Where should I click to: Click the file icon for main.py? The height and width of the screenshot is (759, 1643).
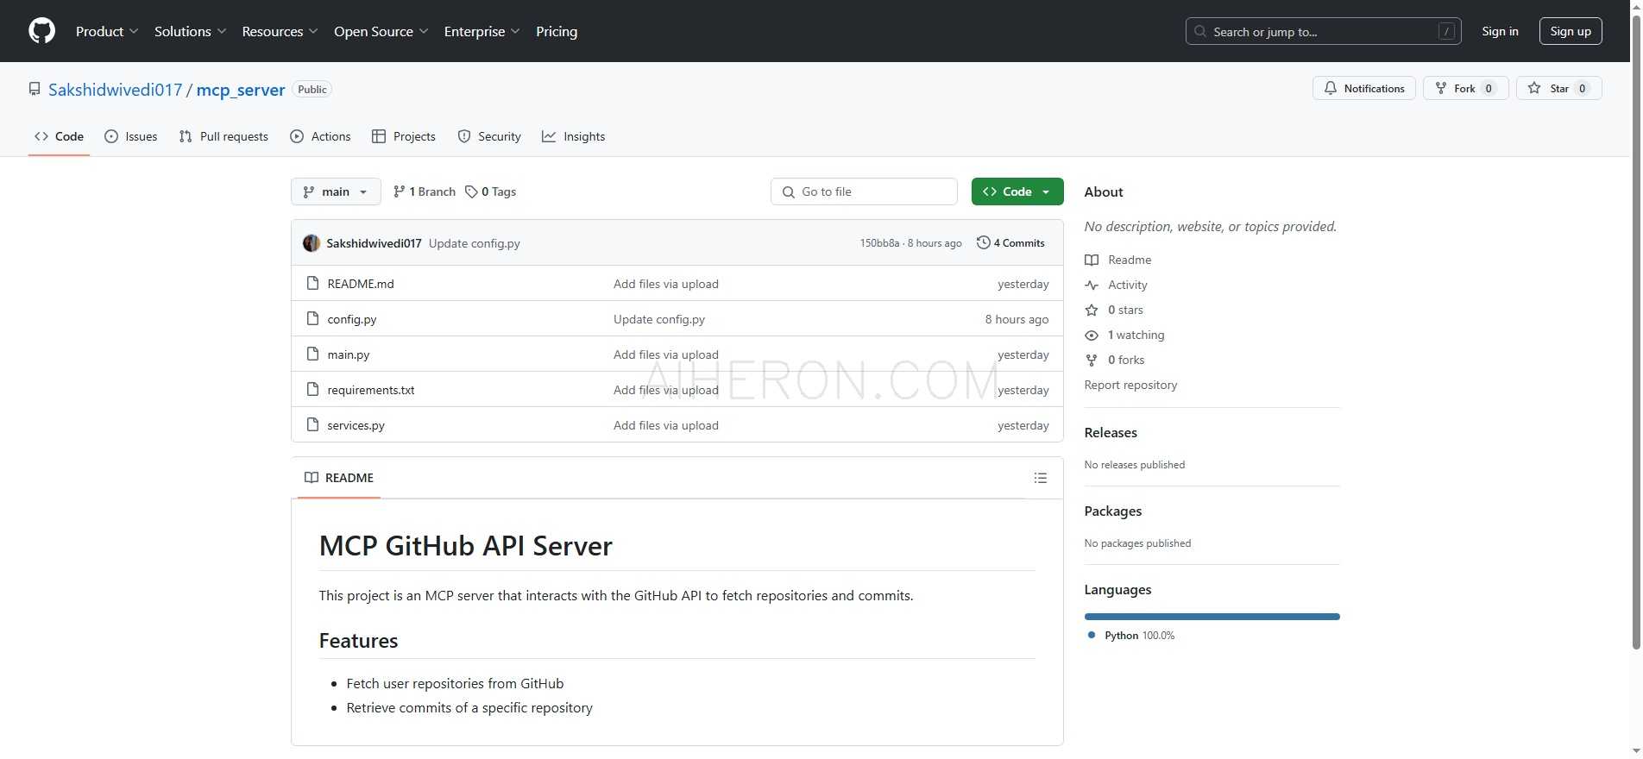(313, 354)
